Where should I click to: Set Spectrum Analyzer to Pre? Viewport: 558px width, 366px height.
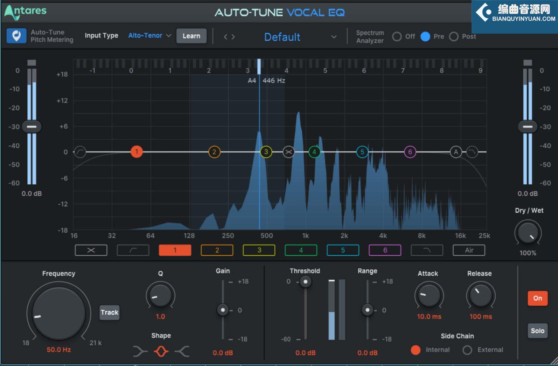tap(425, 36)
